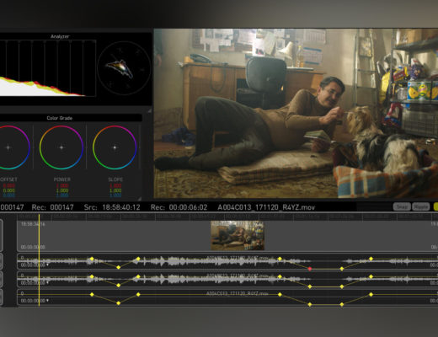The width and height of the screenshot is (438, 337).
Task: Click the histogram display in the Analyzer
Action: click(x=48, y=68)
